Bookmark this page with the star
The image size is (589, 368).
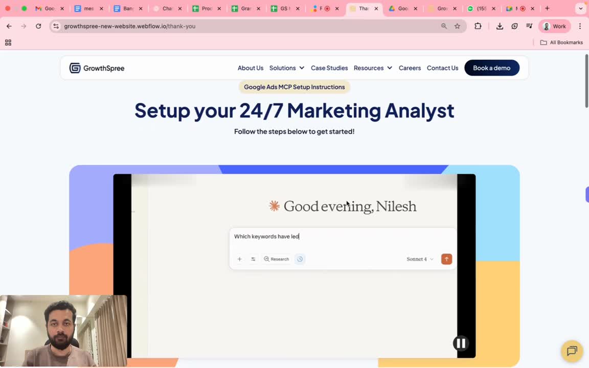pos(457,26)
